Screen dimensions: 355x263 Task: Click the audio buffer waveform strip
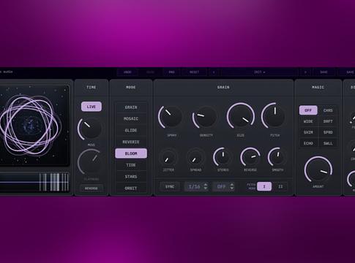pyautogui.click(x=34, y=182)
